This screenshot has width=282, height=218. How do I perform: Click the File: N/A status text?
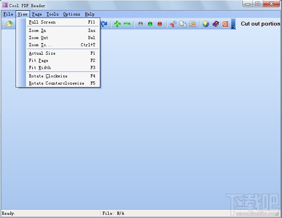click(113, 214)
